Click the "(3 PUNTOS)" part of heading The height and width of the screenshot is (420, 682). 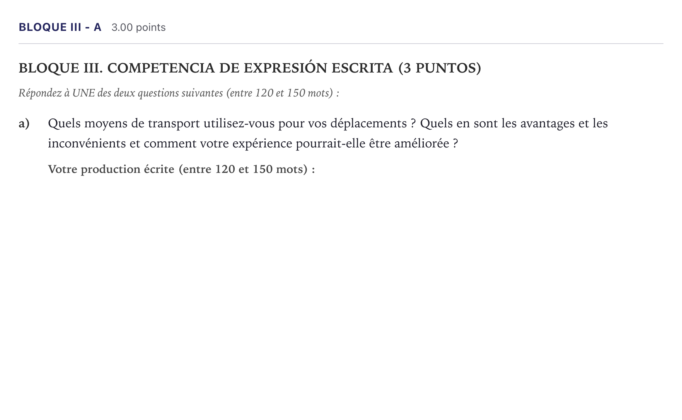[x=440, y=68]
